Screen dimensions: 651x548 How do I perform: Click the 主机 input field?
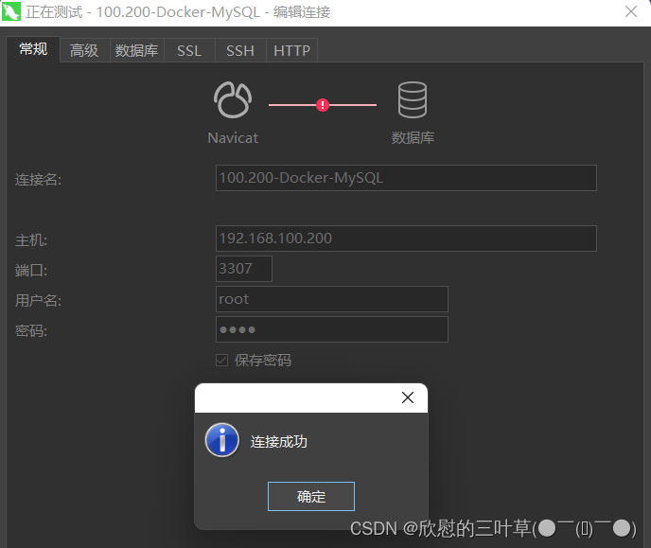click(x=406, y=239)
